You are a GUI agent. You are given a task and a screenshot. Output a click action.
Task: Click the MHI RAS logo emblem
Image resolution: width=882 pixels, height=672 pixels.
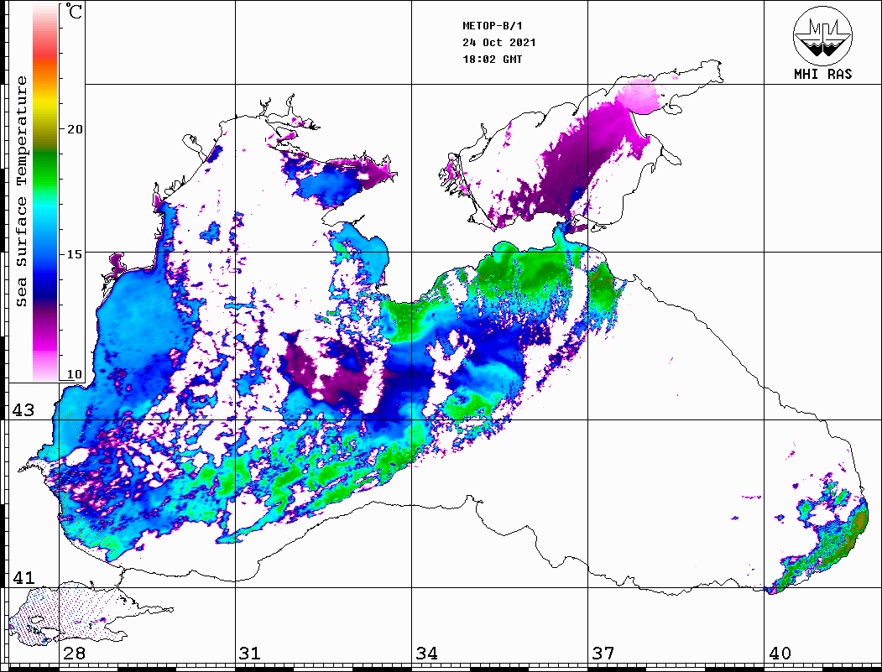pyautogui.click(x=822, y=35)
